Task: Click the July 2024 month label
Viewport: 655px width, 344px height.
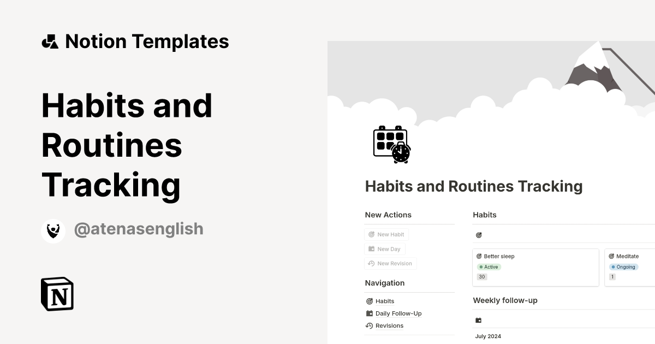Action: coord(488,336)
